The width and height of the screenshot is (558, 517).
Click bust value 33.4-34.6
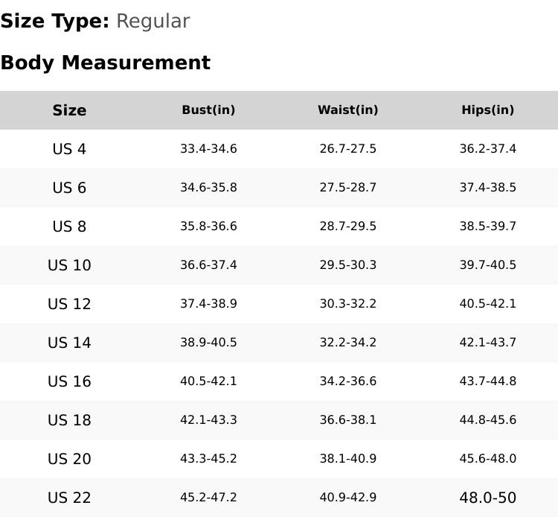pos(208,149)
